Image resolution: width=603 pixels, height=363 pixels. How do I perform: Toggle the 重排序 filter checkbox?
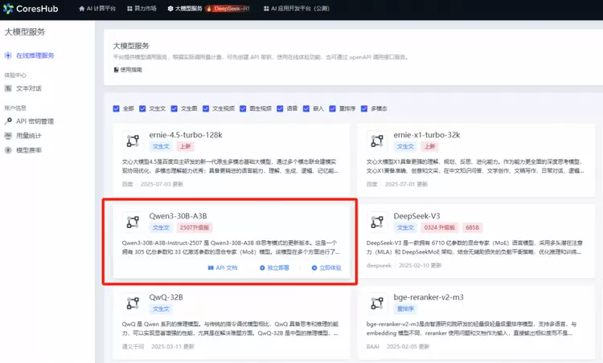[x=334, y=107]
